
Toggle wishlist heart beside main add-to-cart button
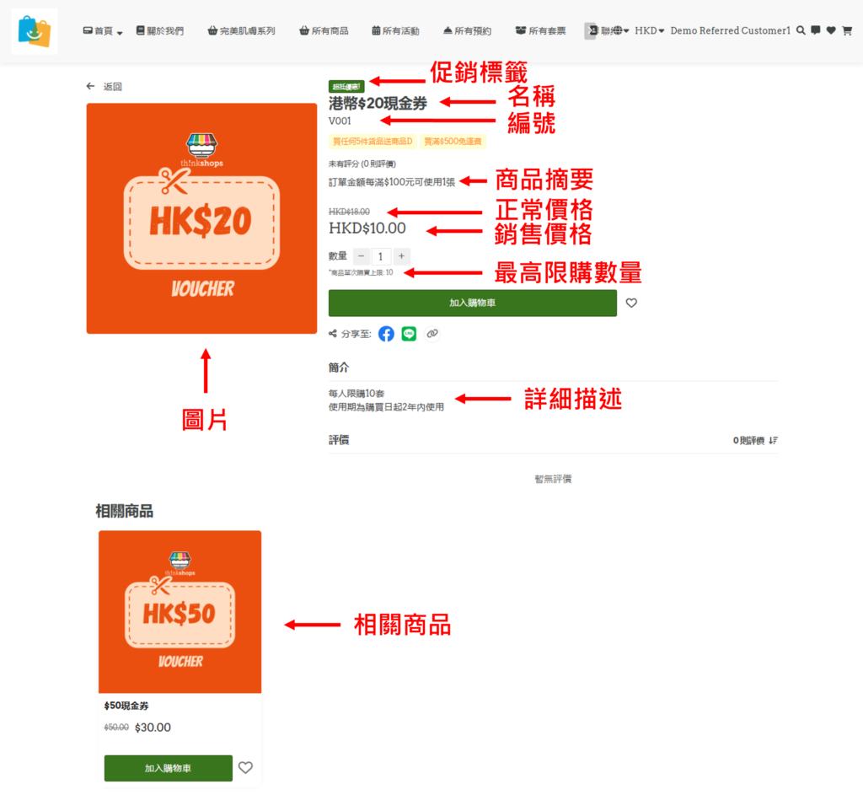631,303
